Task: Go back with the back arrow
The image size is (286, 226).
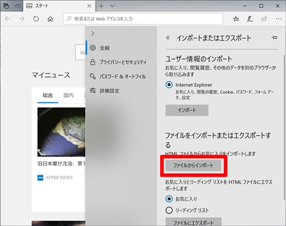Action: (x=7, y=19)
